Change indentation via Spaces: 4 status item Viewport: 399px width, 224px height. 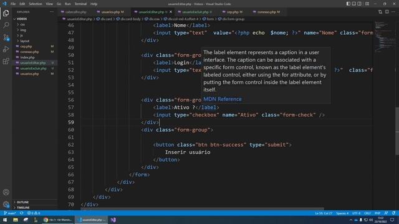[342, 213]
